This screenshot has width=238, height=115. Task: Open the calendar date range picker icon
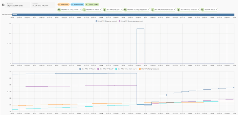coord(3,5)
